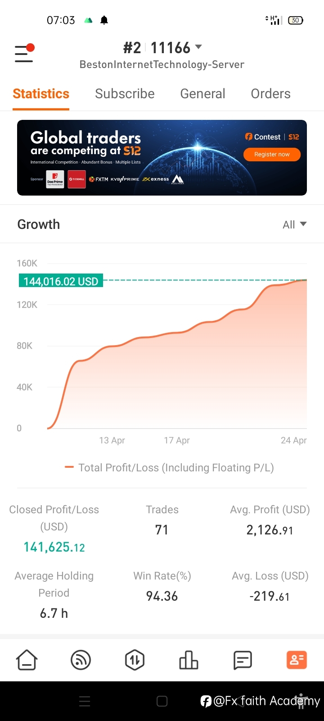The height and width of the screenshot is (721, 324).
Task: Tap the 144,016.02 USD value marker
Action: point(61,281)
